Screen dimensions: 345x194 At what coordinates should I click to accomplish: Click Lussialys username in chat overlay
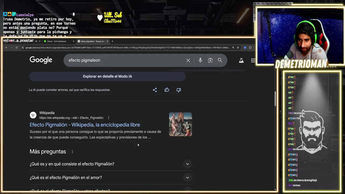point(25,15)
